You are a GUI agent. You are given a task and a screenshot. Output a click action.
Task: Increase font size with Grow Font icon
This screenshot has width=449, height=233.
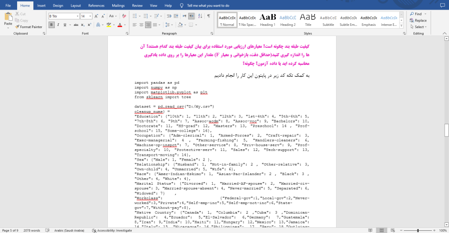(x=96, y=16)
